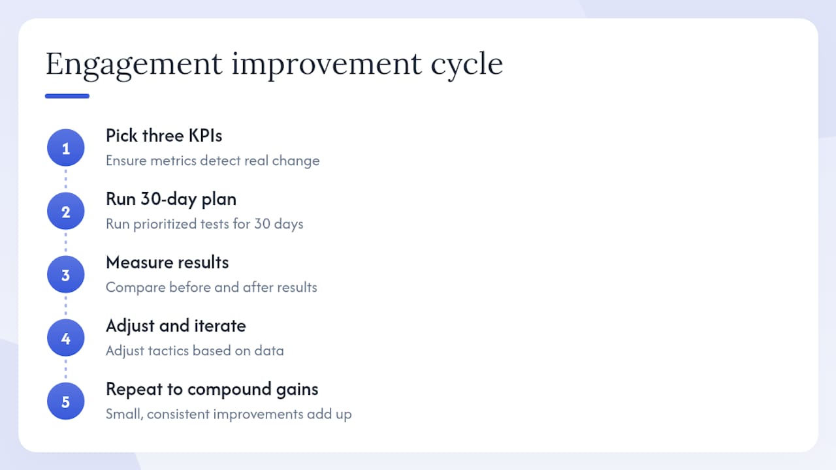
Task: Click the 'Pick three KPIs' heading
Action: coord(164,136)
